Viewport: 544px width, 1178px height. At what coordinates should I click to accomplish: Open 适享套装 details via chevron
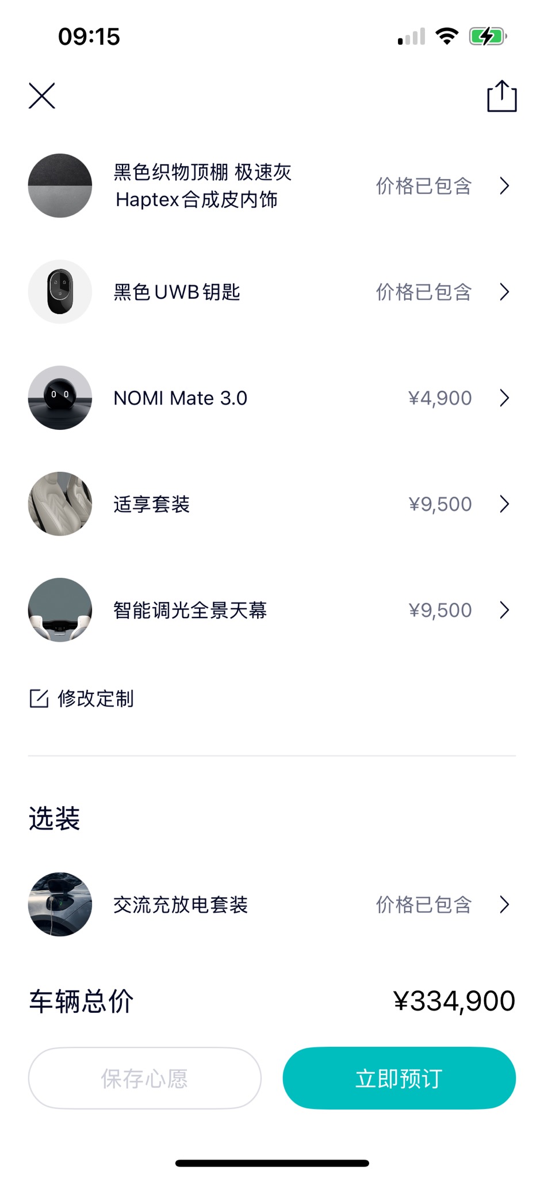[x=504, y=504]
